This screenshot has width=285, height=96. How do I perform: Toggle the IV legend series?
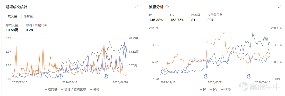pos(203,90)
